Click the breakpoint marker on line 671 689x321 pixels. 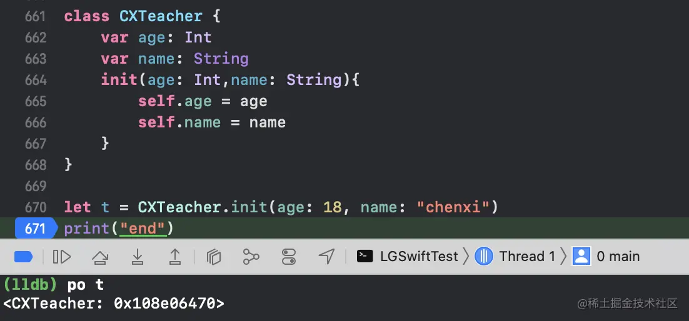(36, 229)
